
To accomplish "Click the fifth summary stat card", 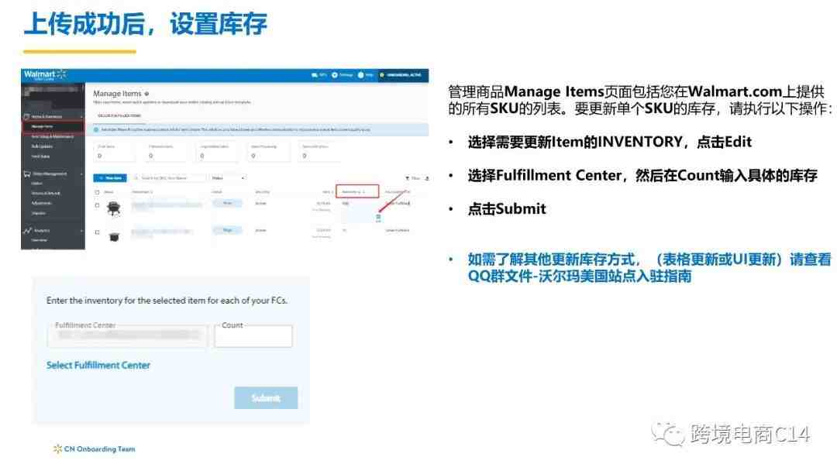I will [x=319, y=152].
